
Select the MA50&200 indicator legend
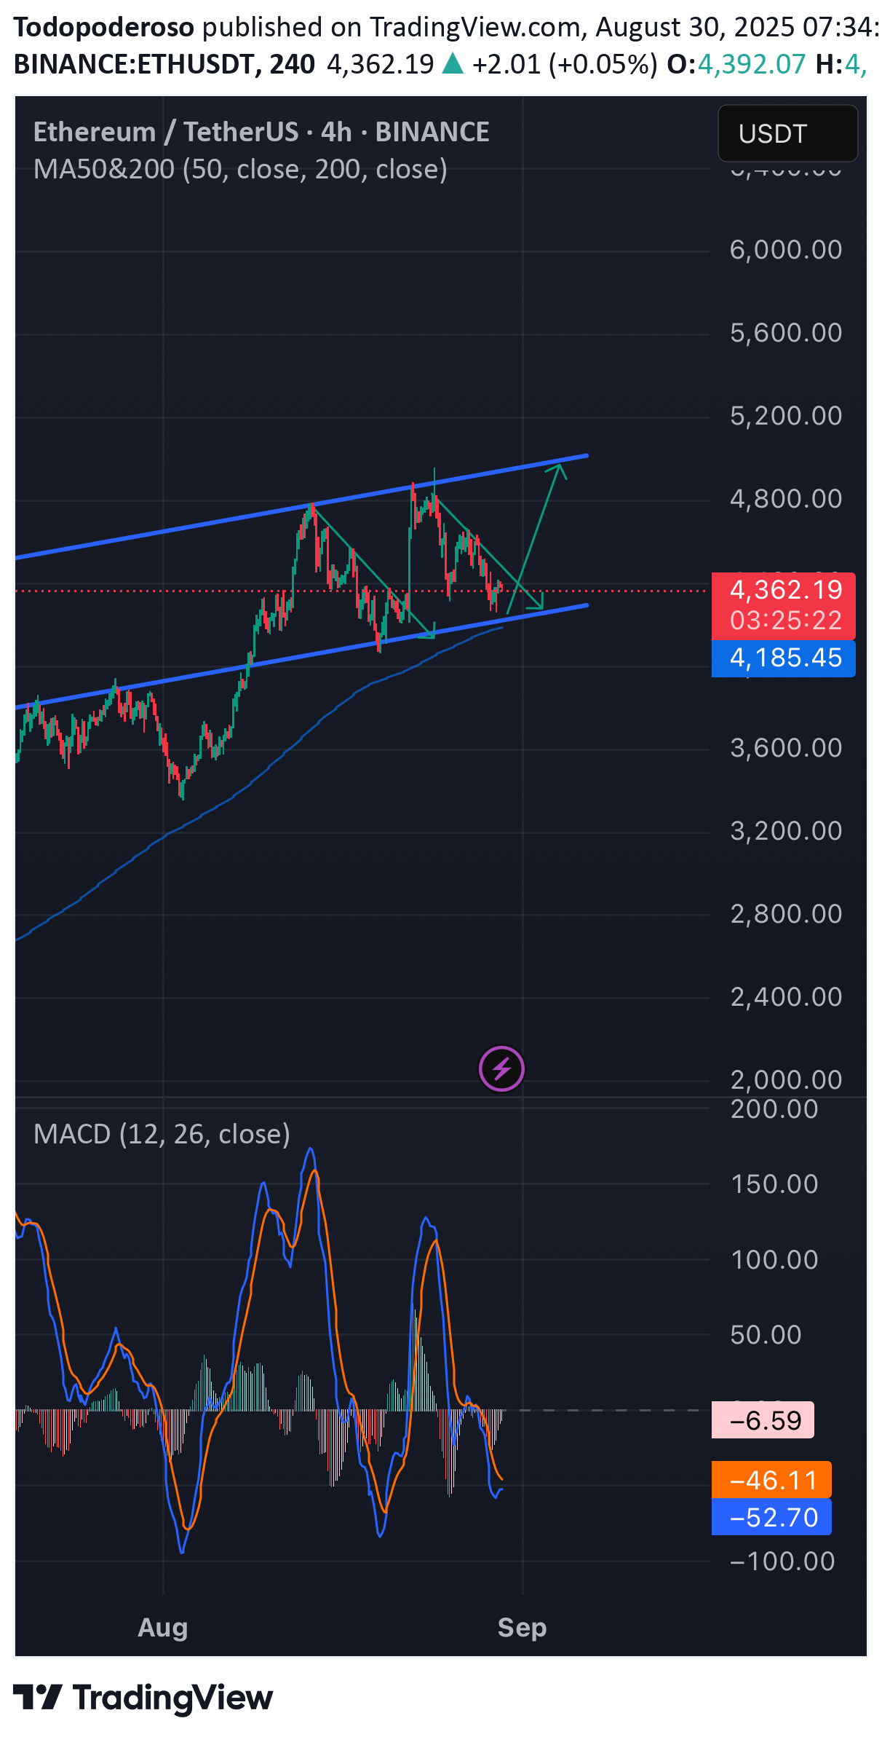click(240, 170)
